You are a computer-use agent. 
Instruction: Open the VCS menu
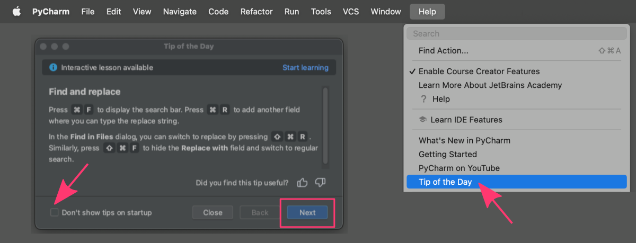351,11
